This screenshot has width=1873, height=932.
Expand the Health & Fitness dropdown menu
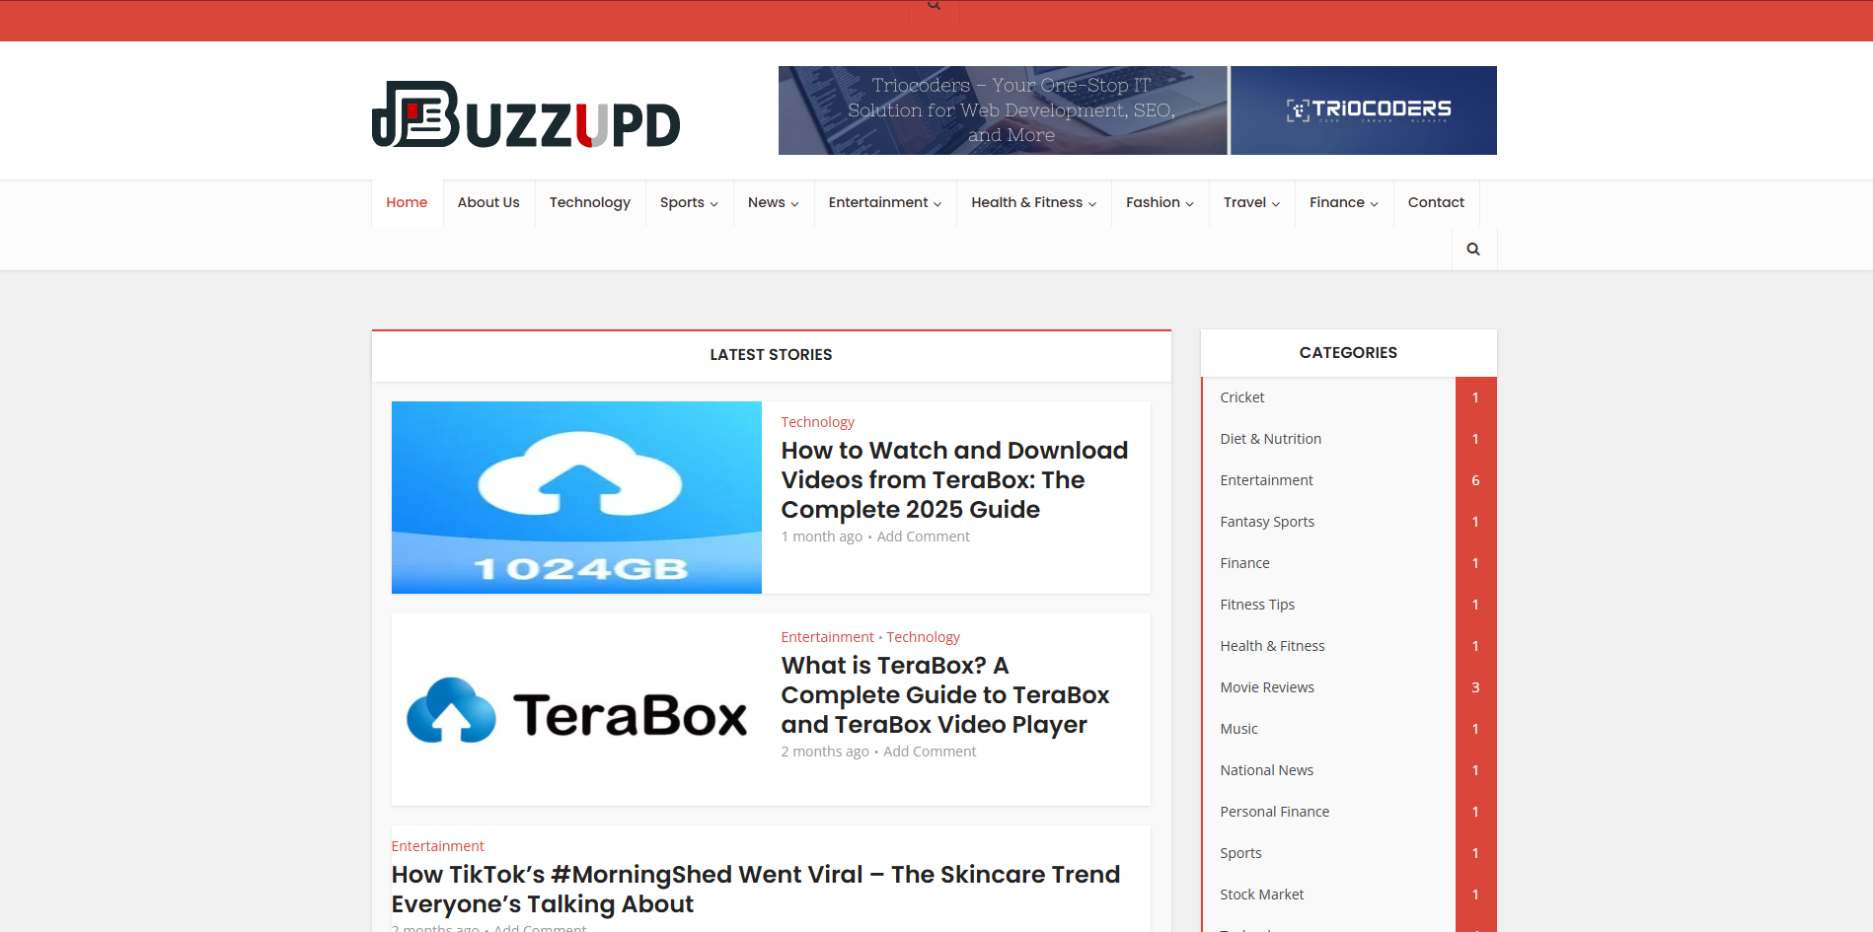pos(1034,202)
